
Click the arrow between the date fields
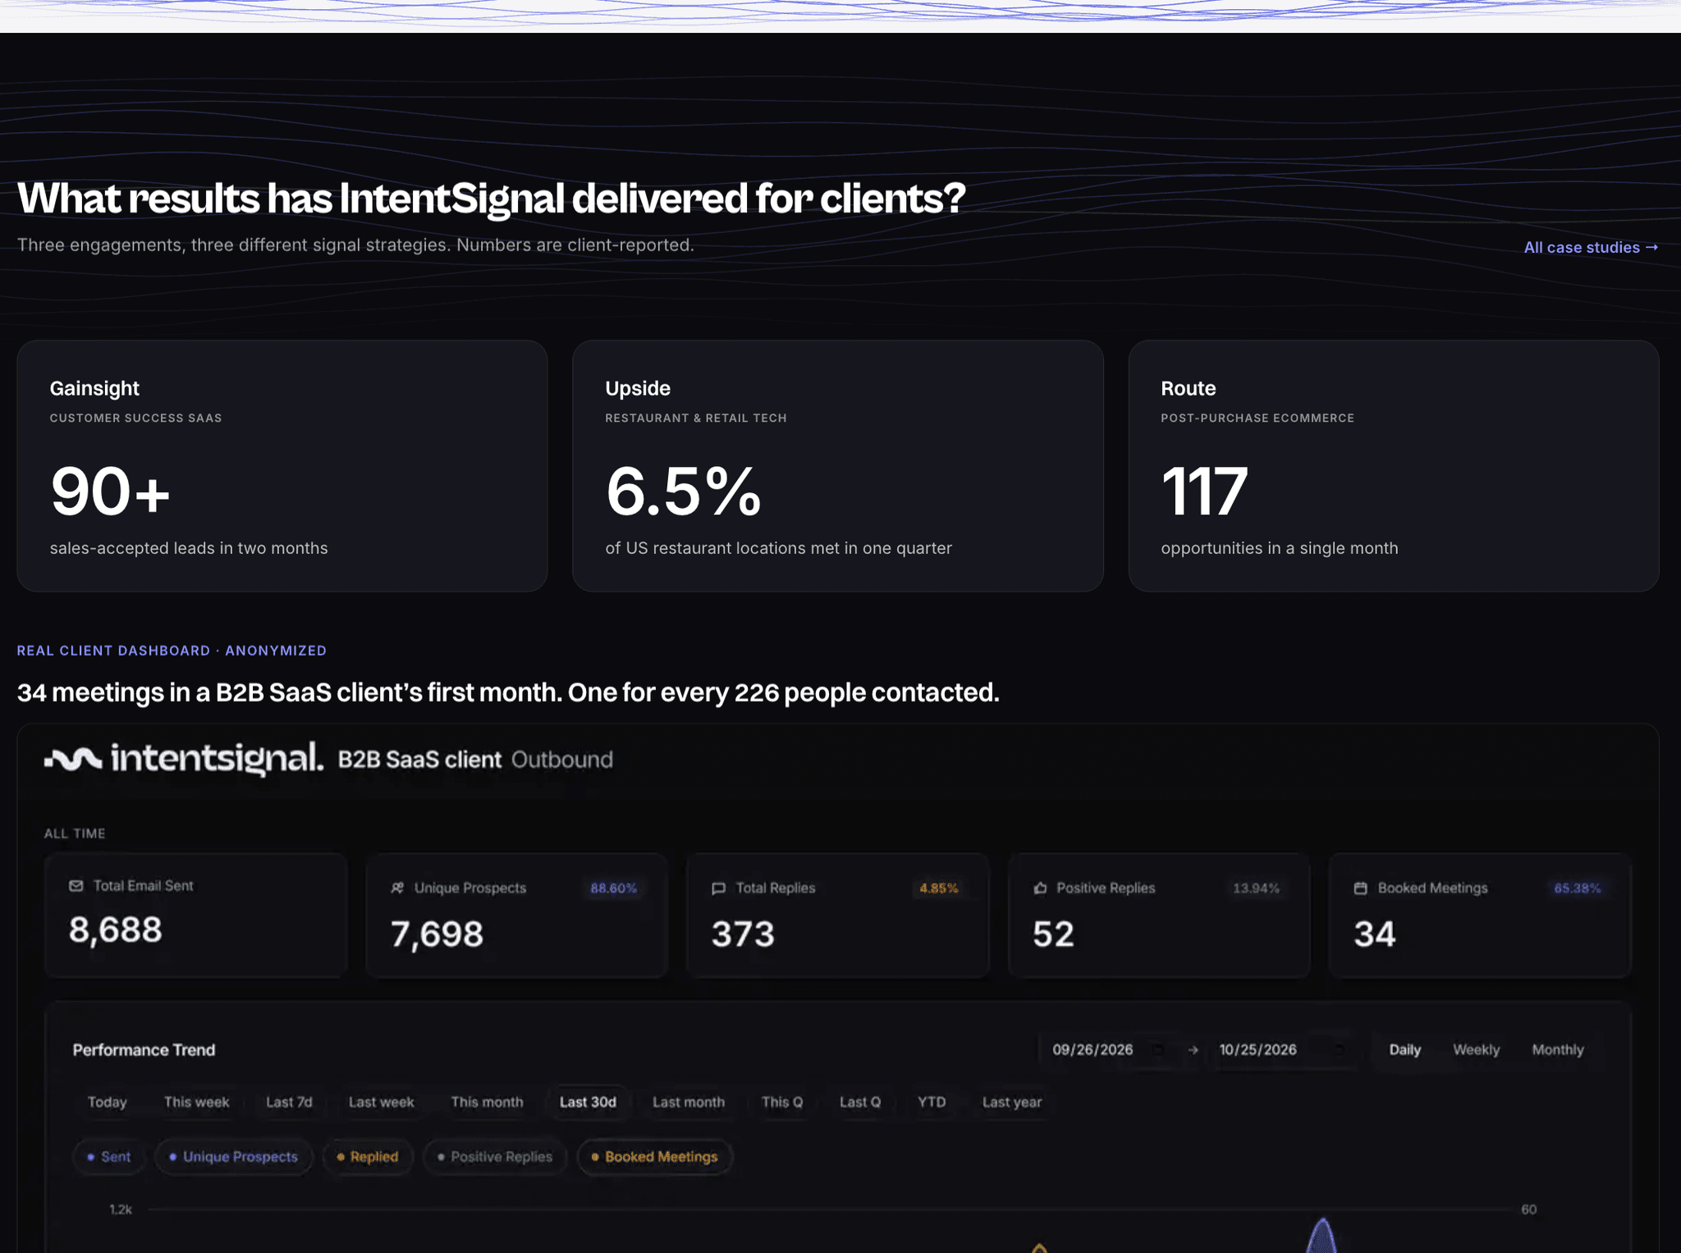(x=1193, y=1050)
